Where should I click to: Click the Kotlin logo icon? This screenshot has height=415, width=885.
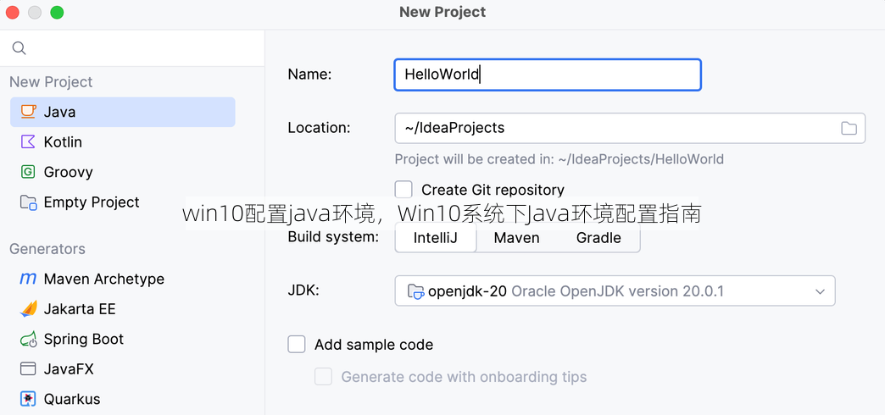[x=28, y=141]
